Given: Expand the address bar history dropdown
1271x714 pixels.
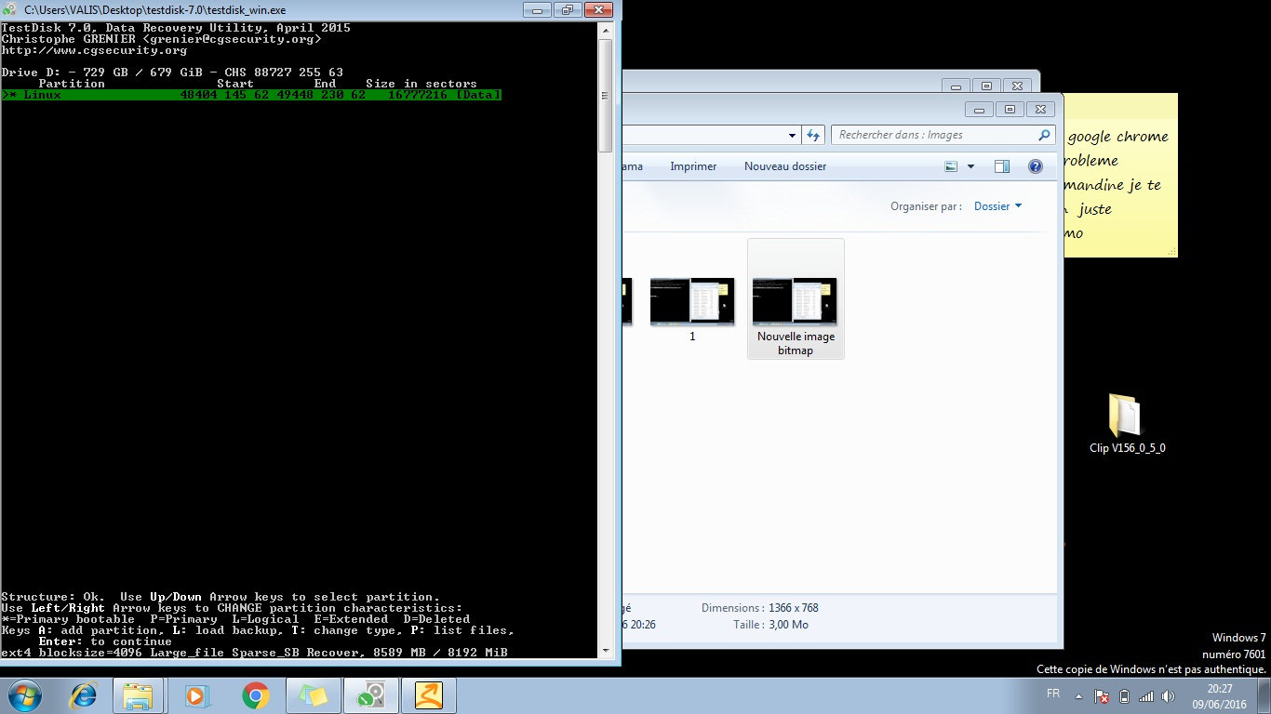Looking at the screenshot, I should click(x=793, y=135).
